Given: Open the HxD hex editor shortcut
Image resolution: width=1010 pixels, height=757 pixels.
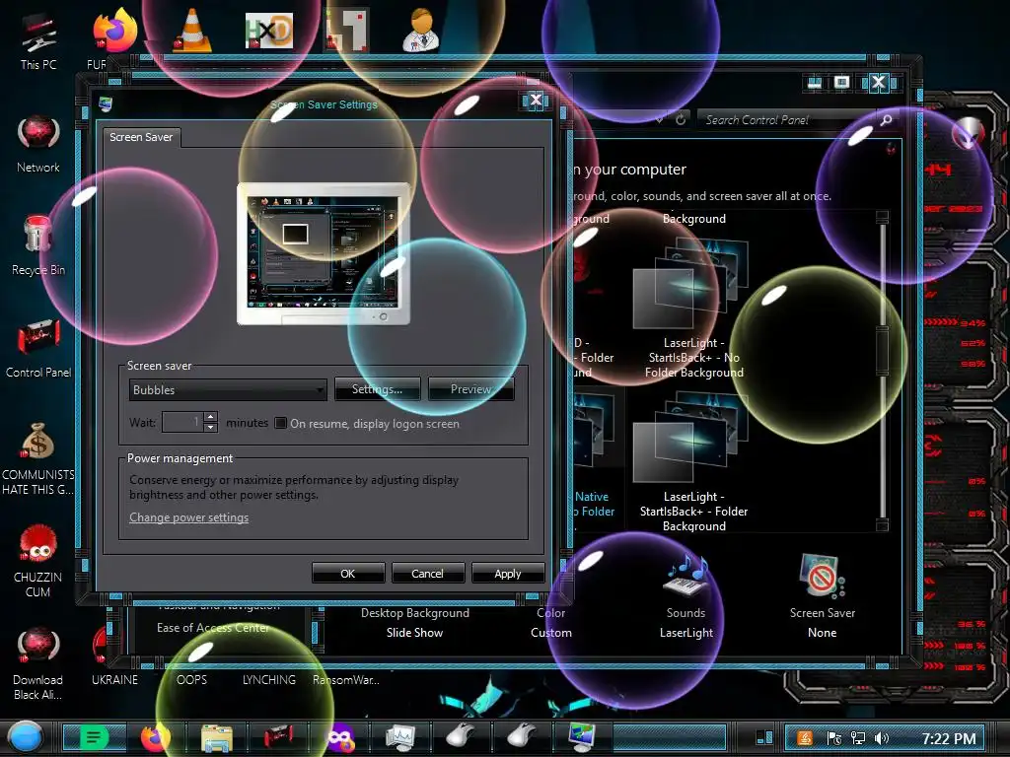Looking at the screenshot, I should (269, 31).
